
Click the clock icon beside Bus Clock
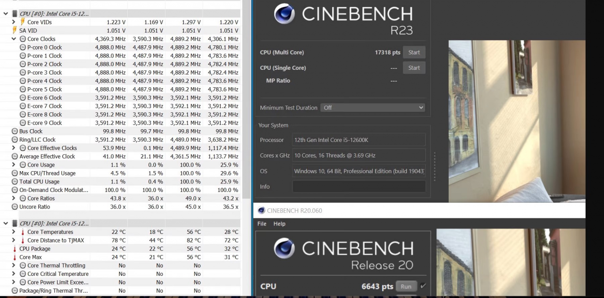tap(15, 132)
